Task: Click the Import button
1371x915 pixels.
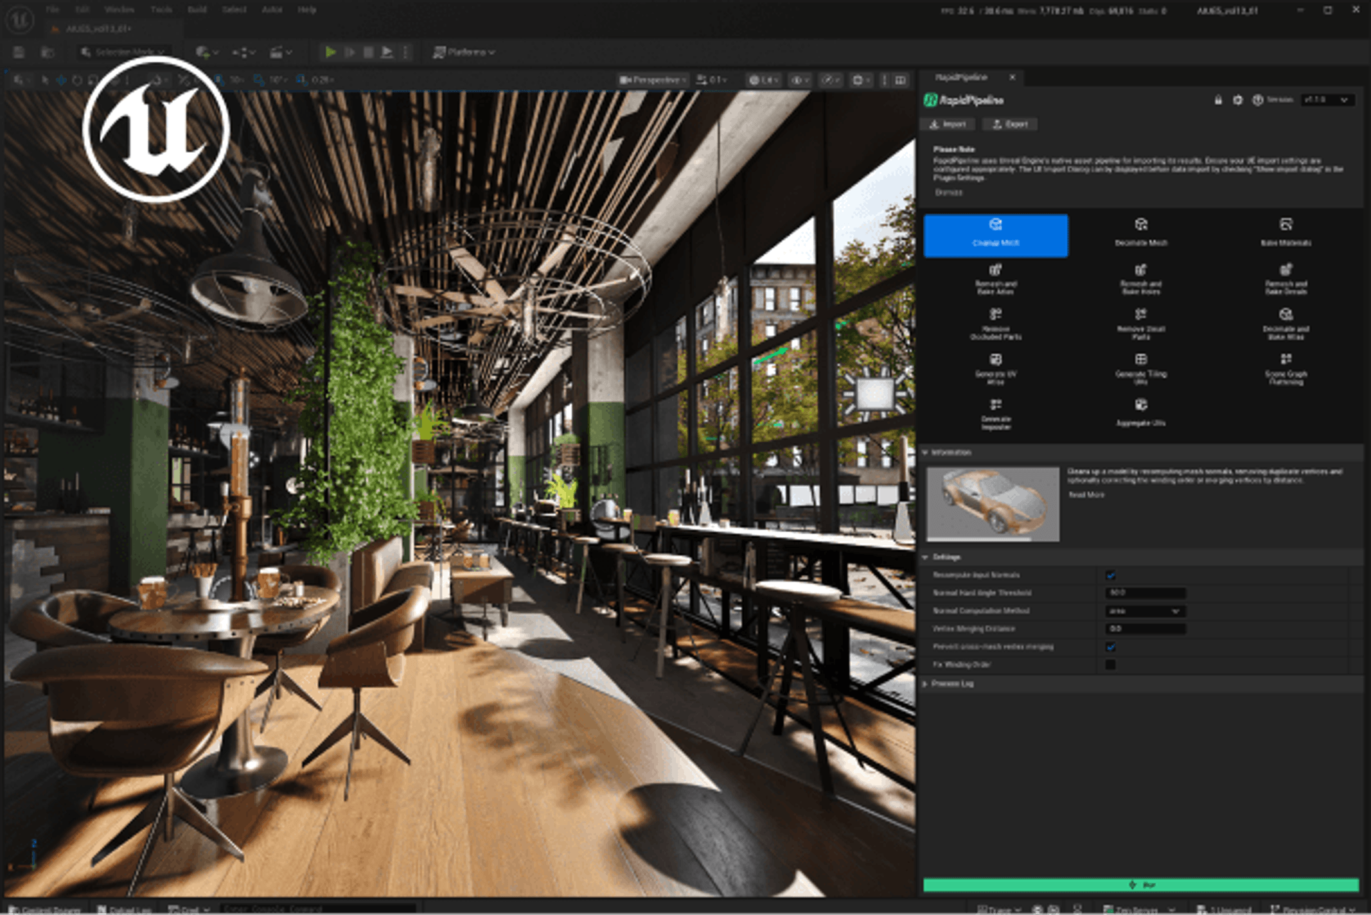Action: [x=948, y=124]
